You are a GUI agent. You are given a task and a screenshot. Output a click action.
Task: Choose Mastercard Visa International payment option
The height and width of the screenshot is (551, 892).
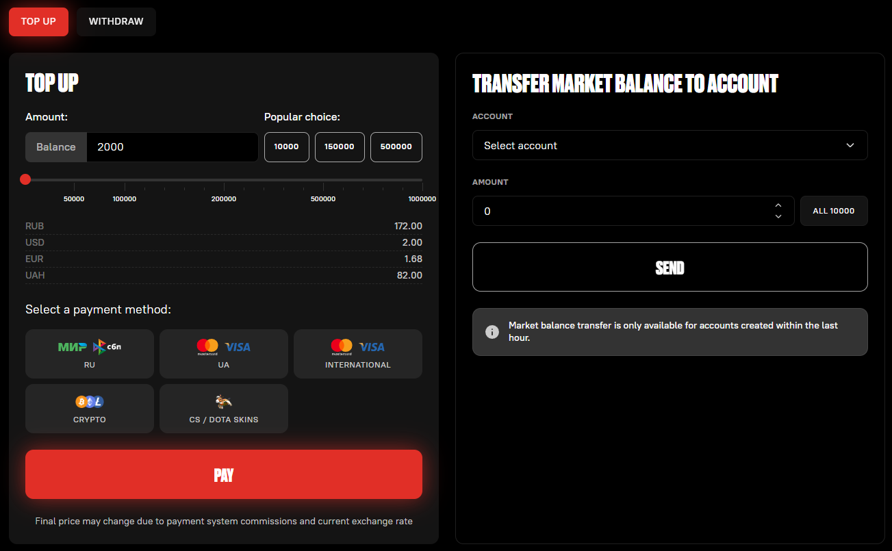357,354
